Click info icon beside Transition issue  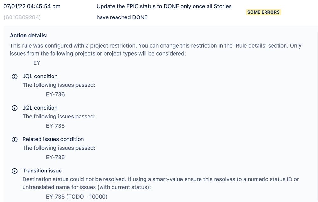point(14,171)
